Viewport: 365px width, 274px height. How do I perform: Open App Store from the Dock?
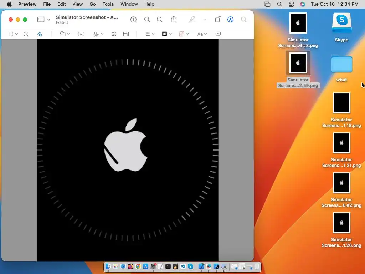(x=145, y=266)
